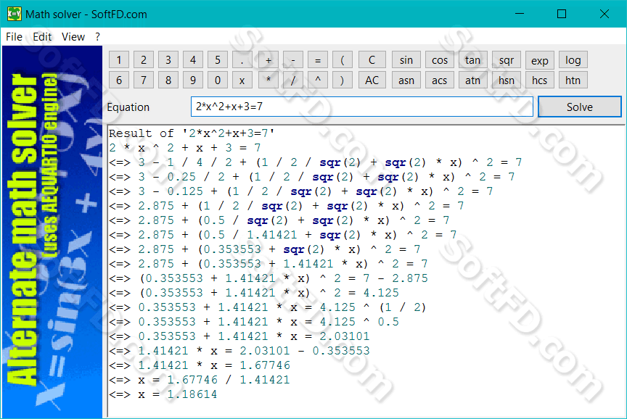
Task: Click the line 'x = 1.67746 / 1.41421'
Action: pos(199,380)
